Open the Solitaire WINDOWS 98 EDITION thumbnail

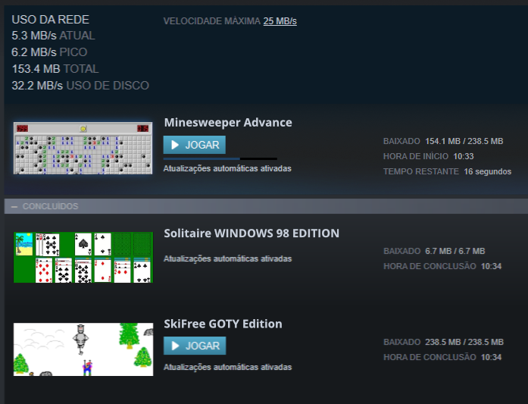coord(83,258)
